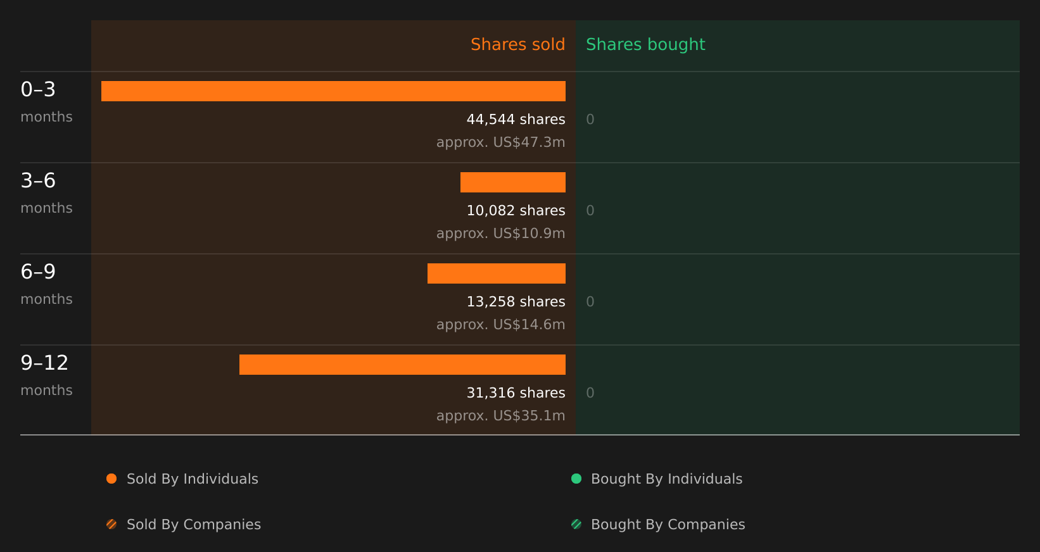
Task: Click the '44,544 shares' value
Action: (x=516, y=120)
